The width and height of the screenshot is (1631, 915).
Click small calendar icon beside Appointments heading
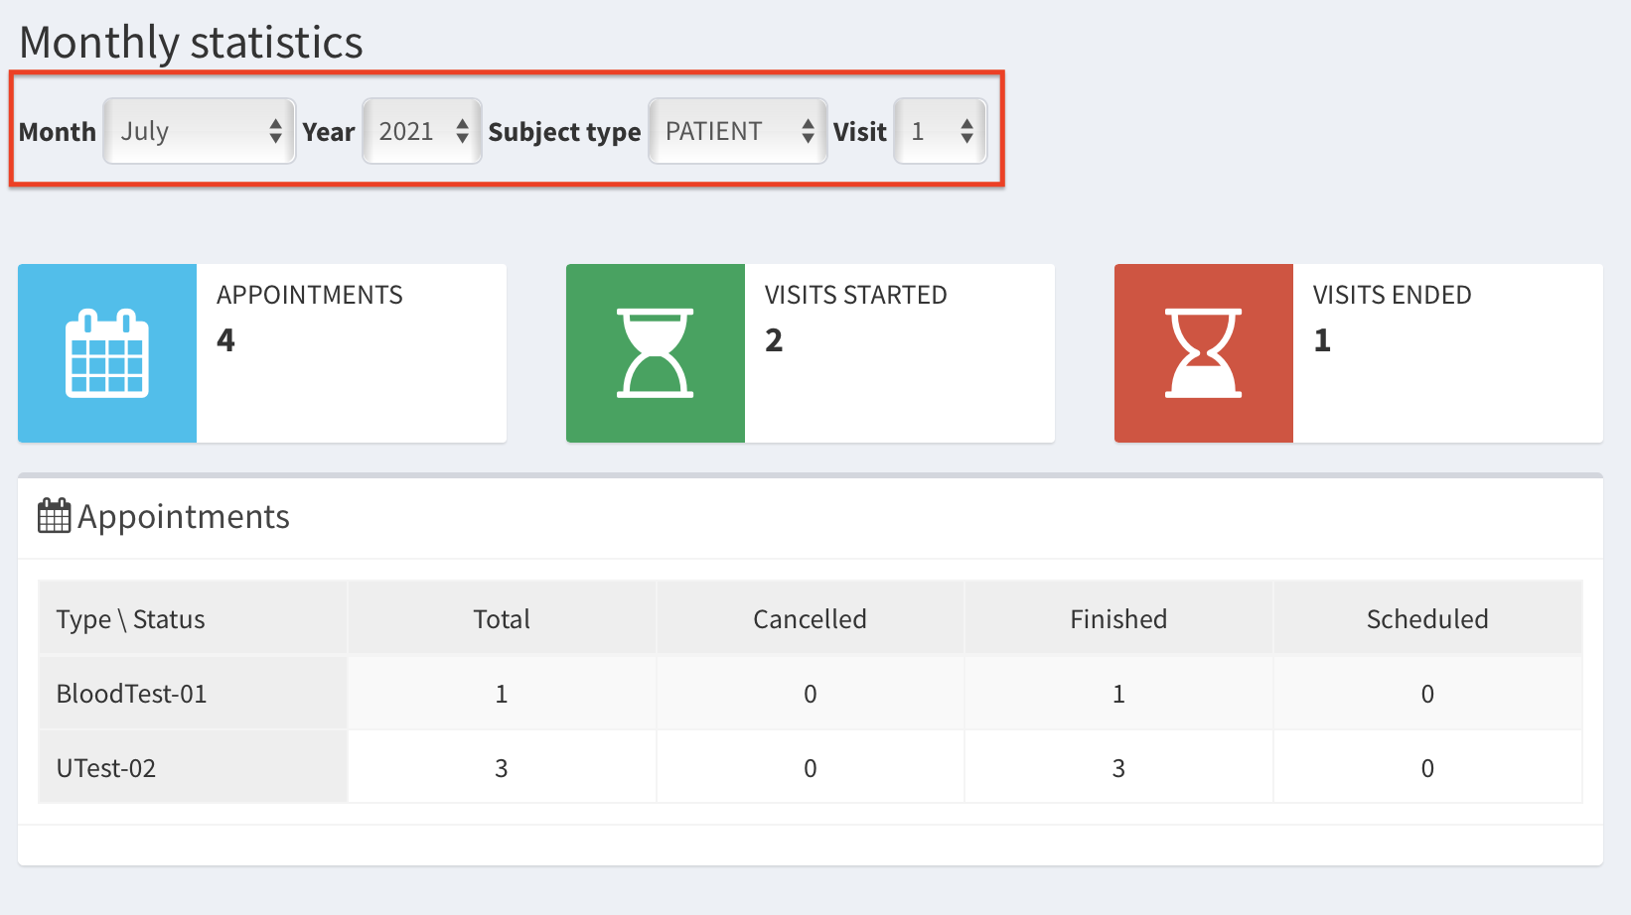[54, 516]
